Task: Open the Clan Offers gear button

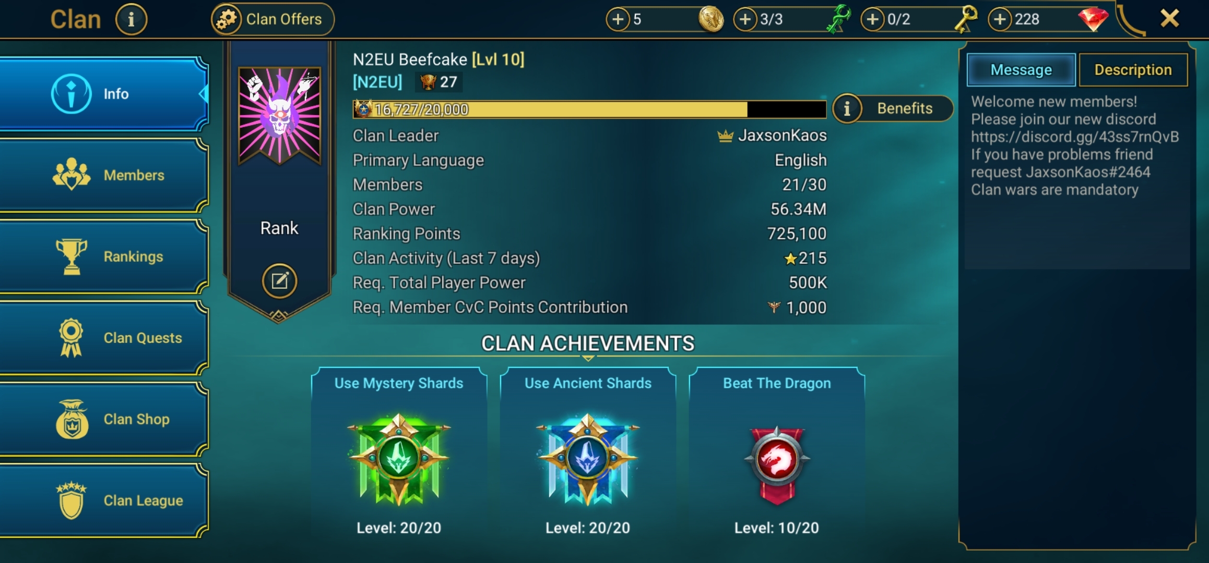Action: (x=272, y=19)
